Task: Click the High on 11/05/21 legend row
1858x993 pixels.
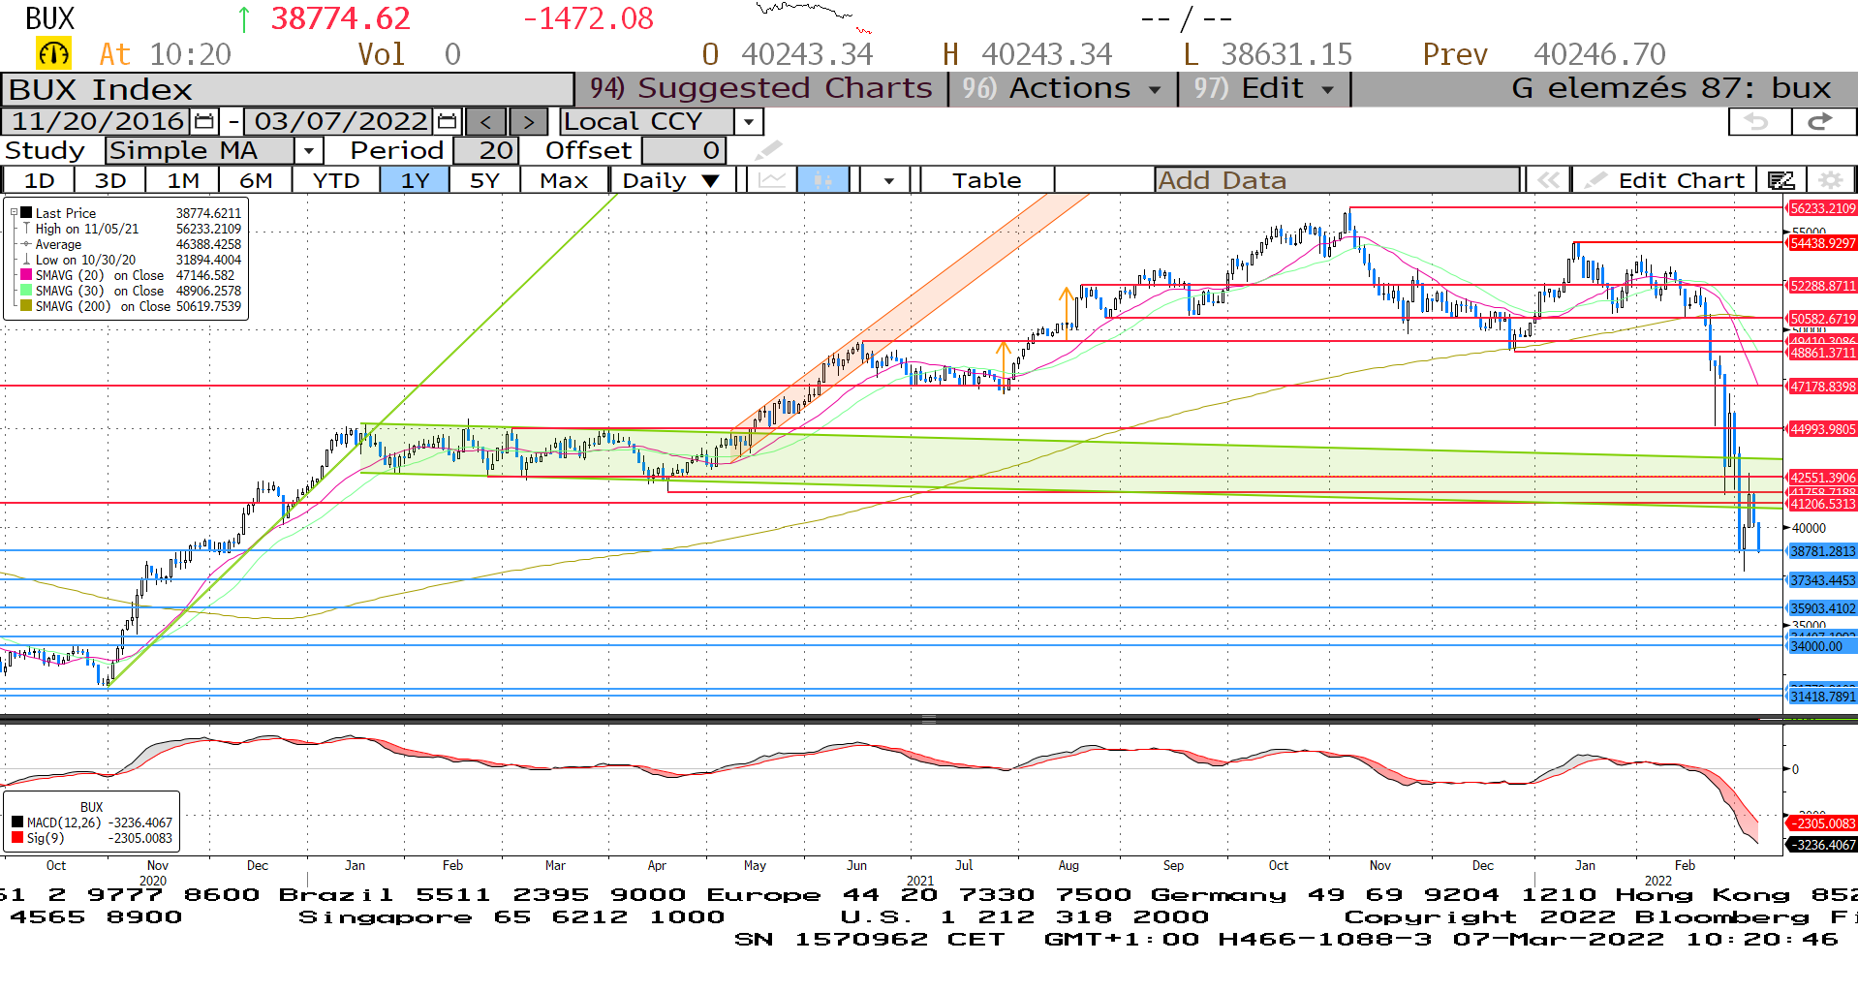Action: point(132,229)
